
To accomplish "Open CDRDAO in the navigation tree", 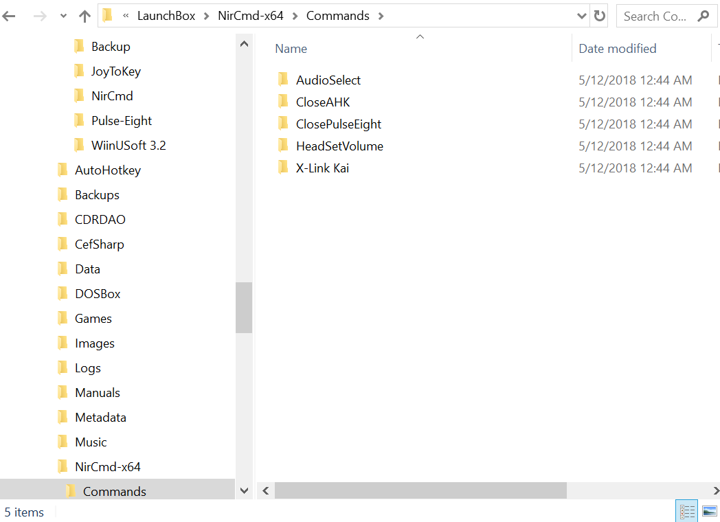I will (100, 220).
